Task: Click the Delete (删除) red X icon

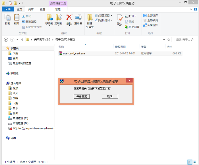Action: click(69, 18)
